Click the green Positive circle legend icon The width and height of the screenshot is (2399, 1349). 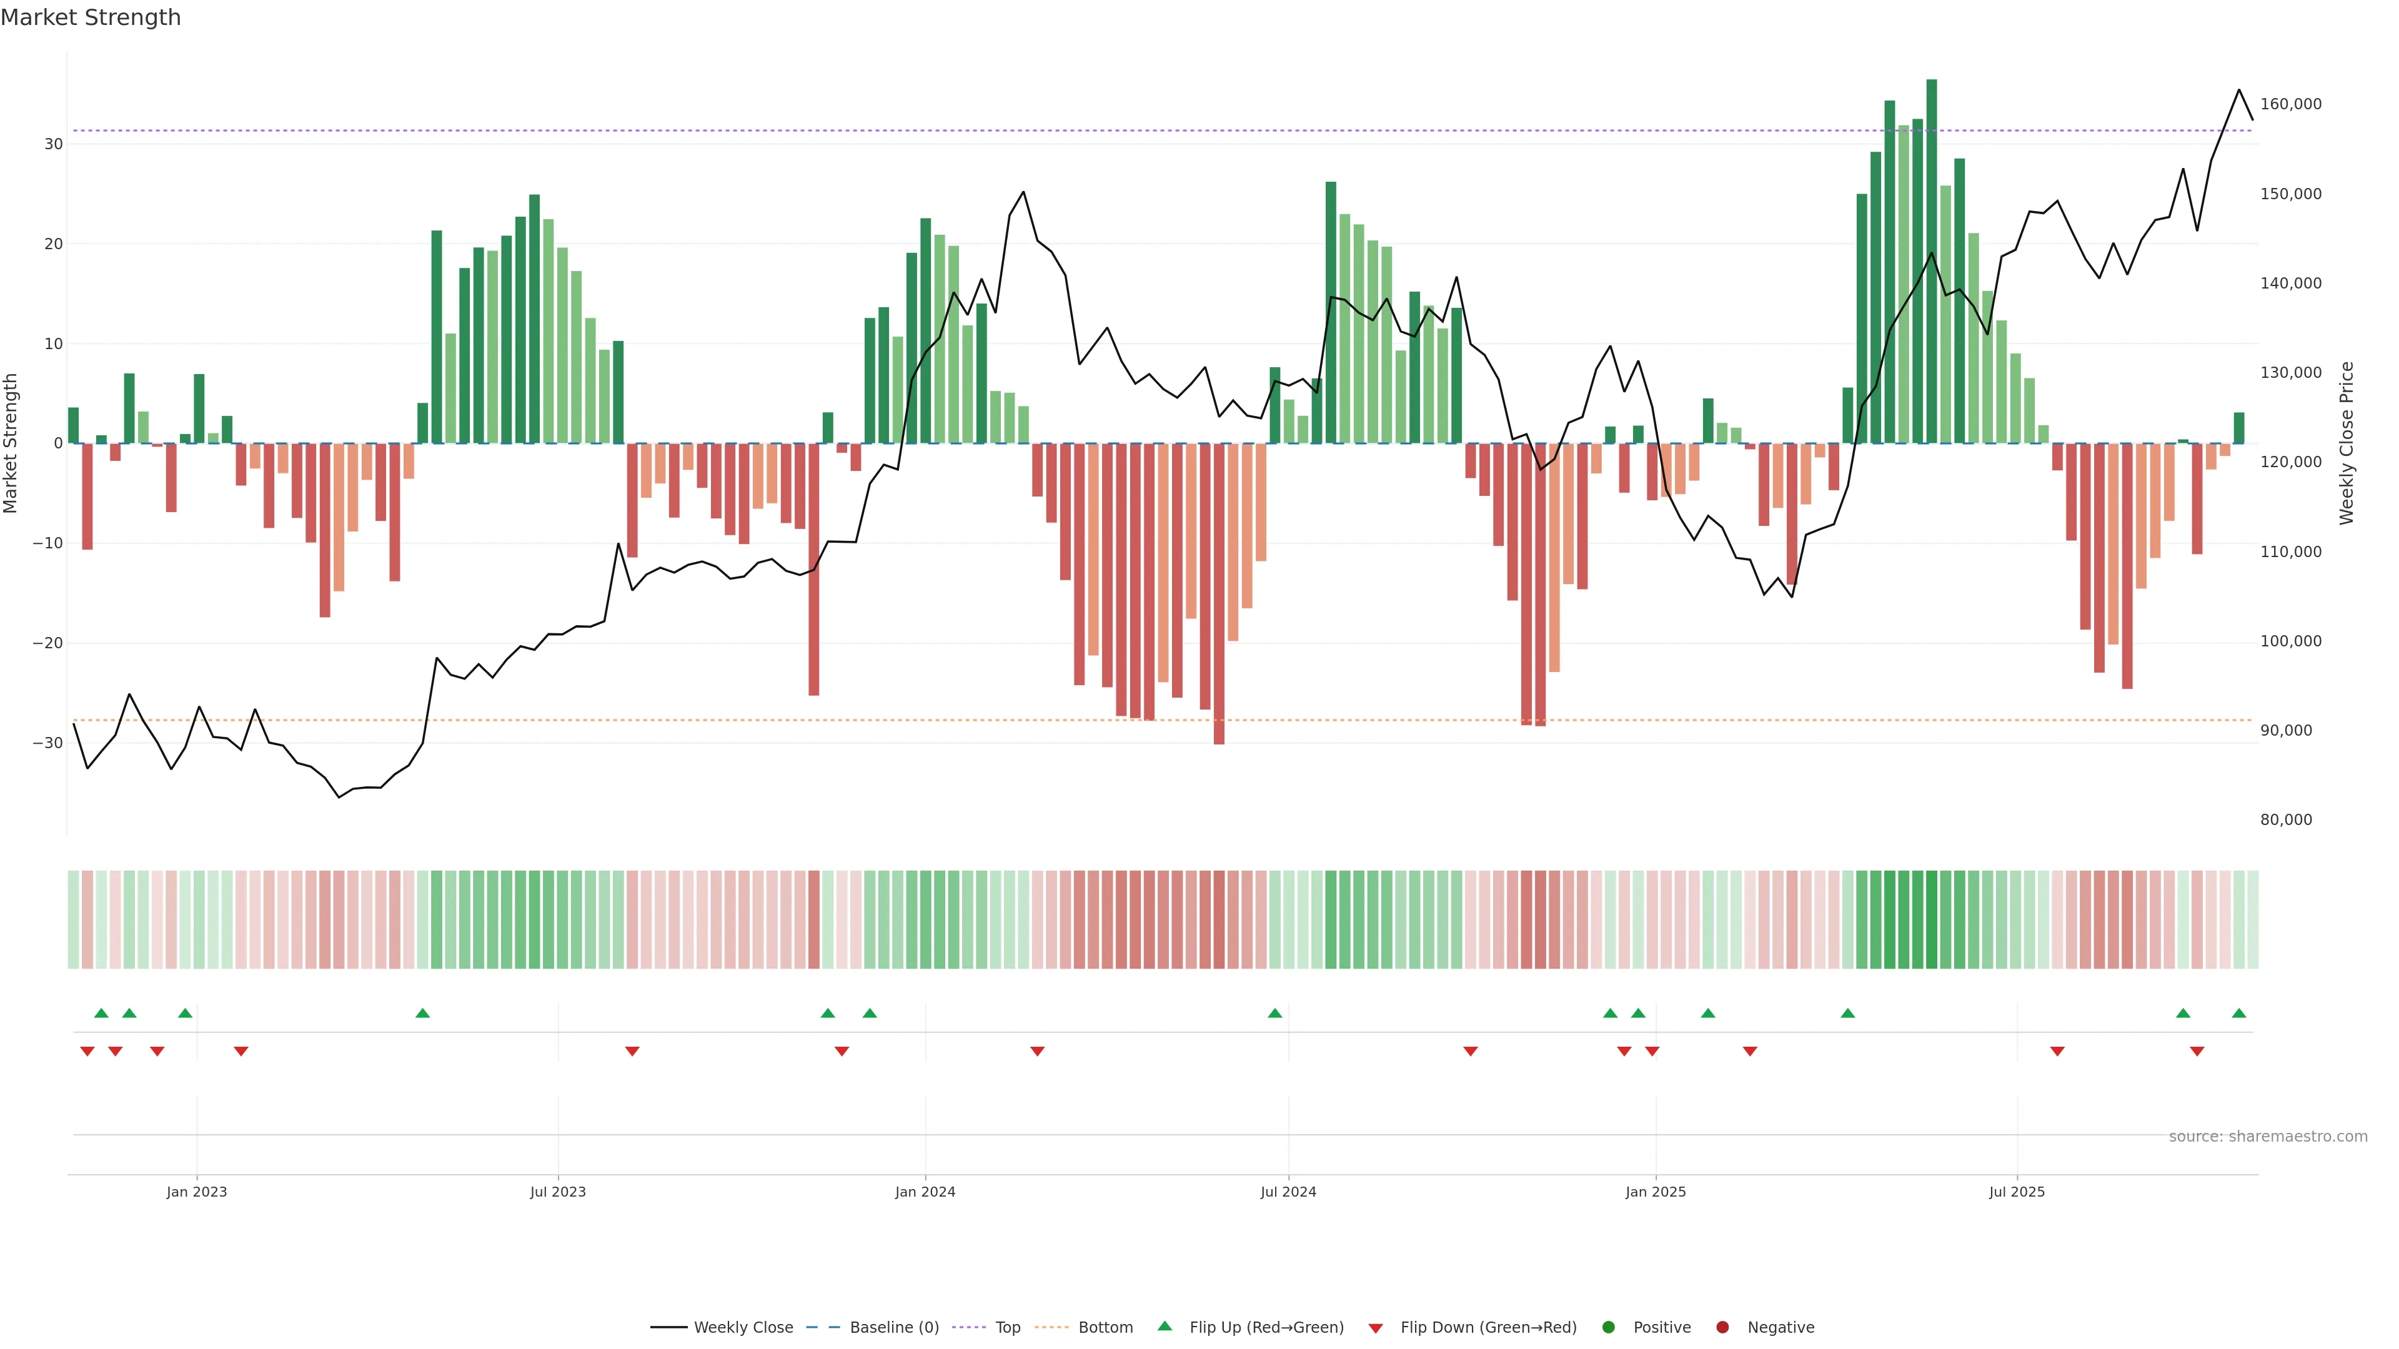click(x=1608, y=1328)
